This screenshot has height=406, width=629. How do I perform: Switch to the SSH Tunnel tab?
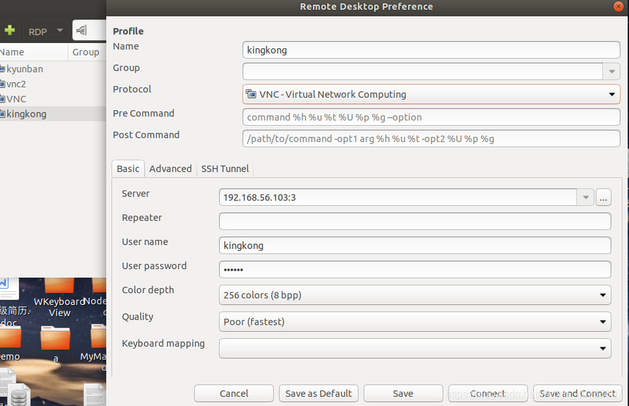pos(225,169)
